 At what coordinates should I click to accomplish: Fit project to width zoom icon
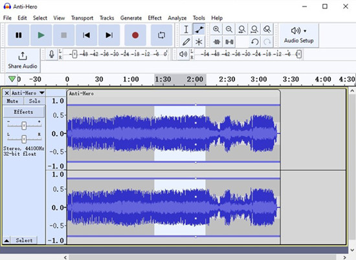(254, 29)
